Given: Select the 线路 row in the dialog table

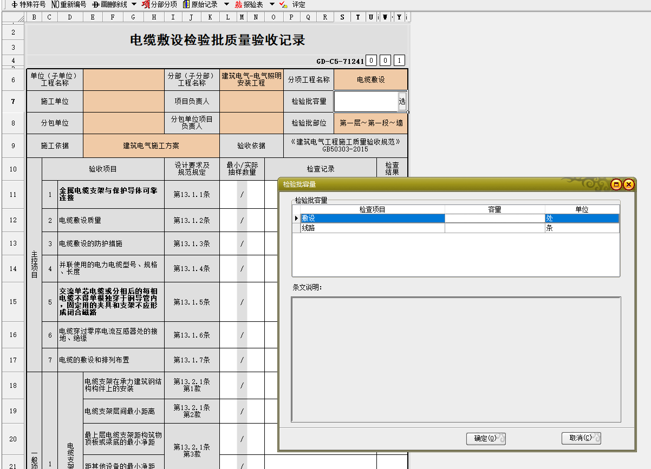Looking at the screenshot, I should [x=372, y=228].
